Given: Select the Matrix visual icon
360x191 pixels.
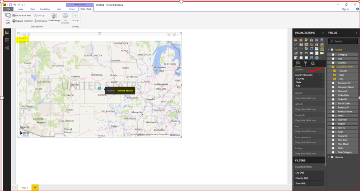Looking at the screenshot, I should tap(306, 58).
